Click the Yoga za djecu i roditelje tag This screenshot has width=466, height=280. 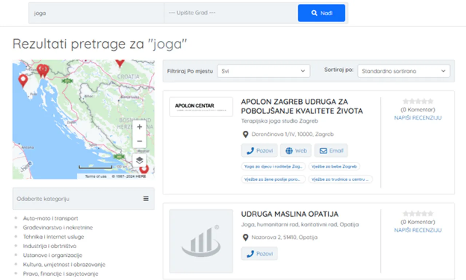tap(273, 166)
